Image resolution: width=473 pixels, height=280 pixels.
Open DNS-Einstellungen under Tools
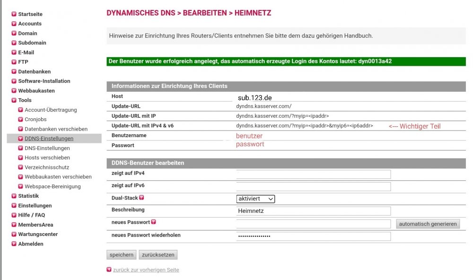tap(47, 148)
